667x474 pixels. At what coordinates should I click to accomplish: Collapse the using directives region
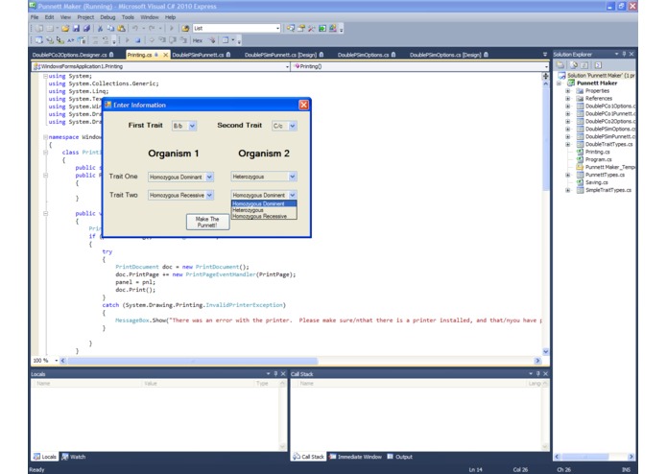point(45,76)
